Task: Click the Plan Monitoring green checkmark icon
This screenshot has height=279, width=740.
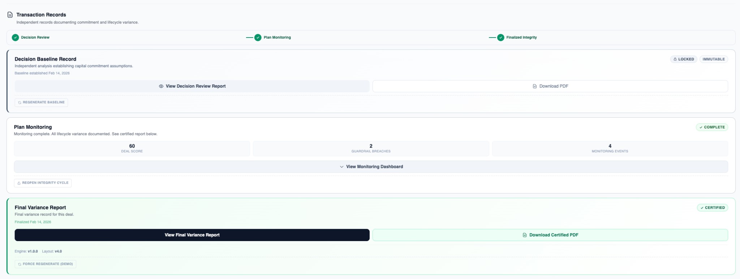Action: (x=258, y=38)
